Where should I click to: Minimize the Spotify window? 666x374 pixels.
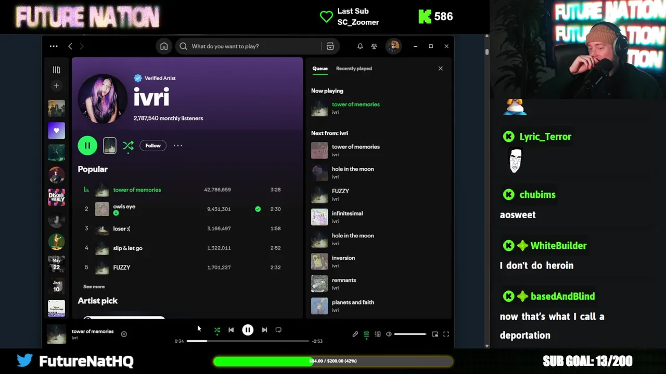(x=415, y=46)
